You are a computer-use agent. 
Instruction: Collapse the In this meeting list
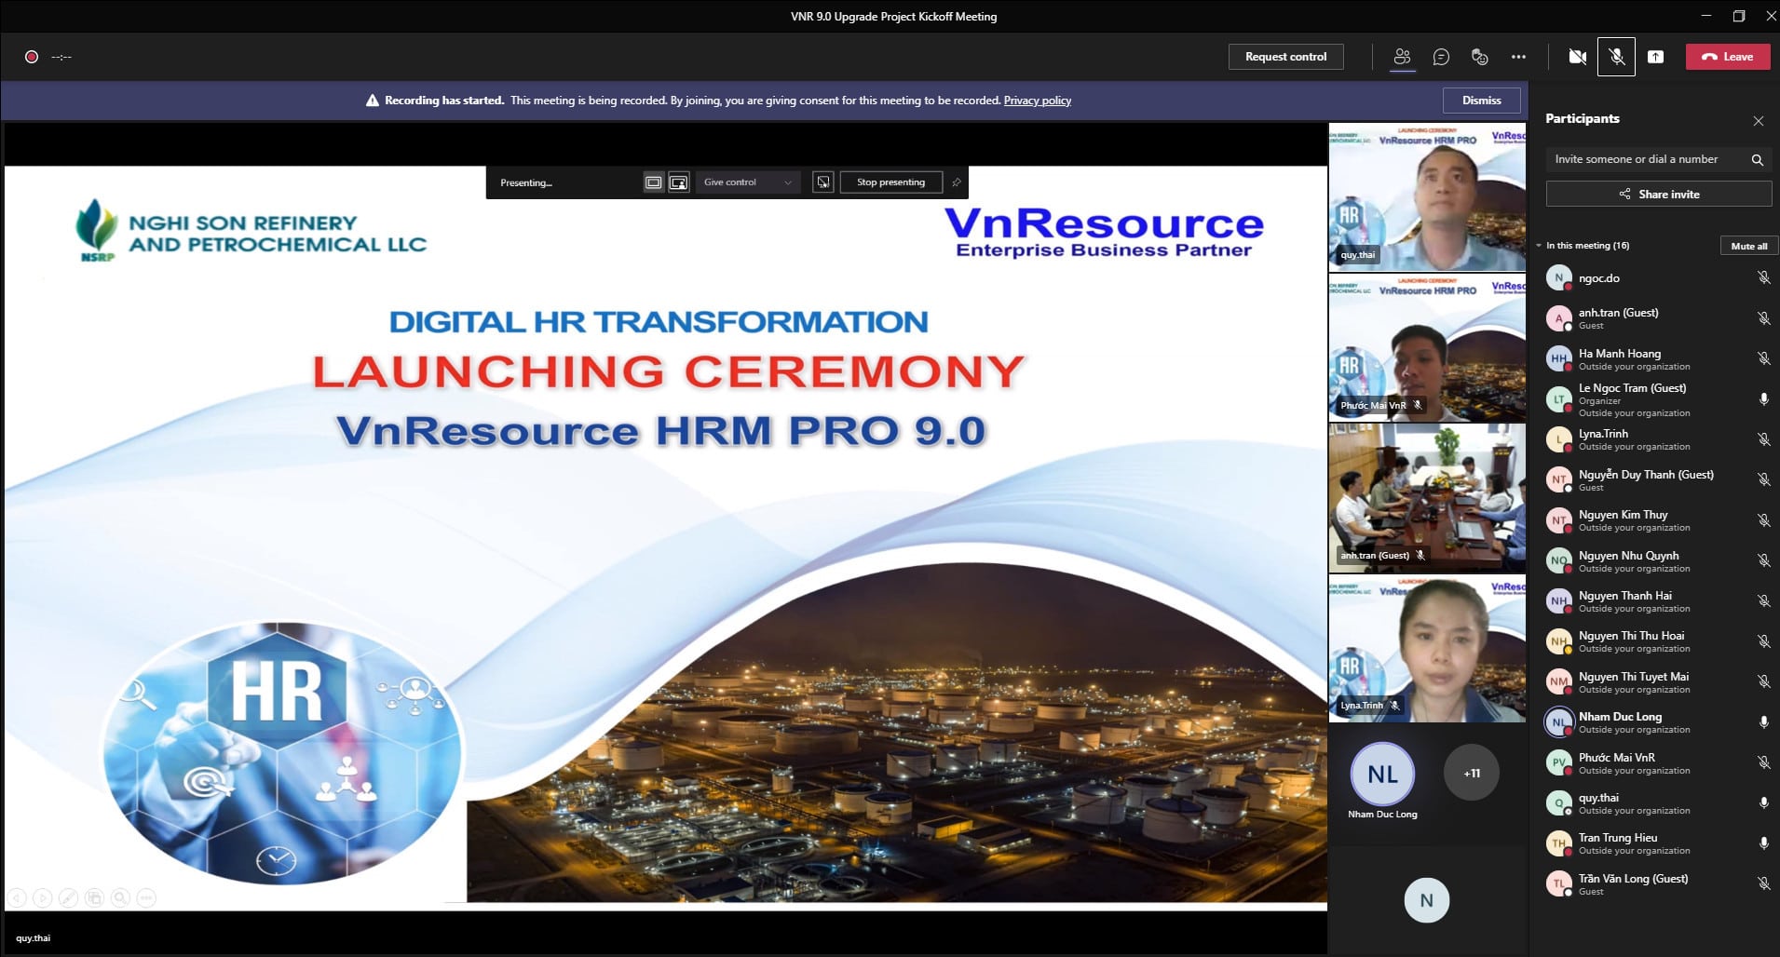[x=1539, y=246]
